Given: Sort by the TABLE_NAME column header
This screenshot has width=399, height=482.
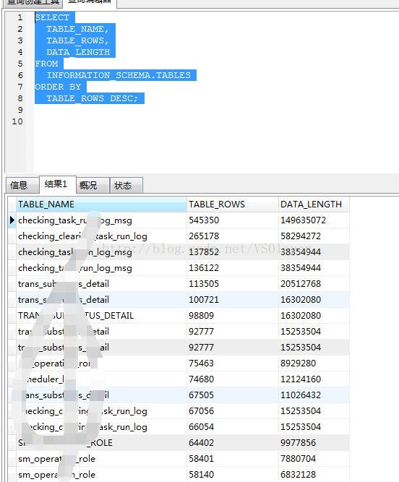Looking at the screenshot, I should pyautogui.click(x=101, y=205).
